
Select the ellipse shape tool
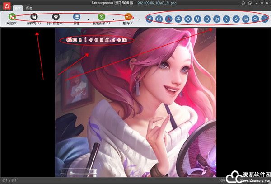point(207,19)
